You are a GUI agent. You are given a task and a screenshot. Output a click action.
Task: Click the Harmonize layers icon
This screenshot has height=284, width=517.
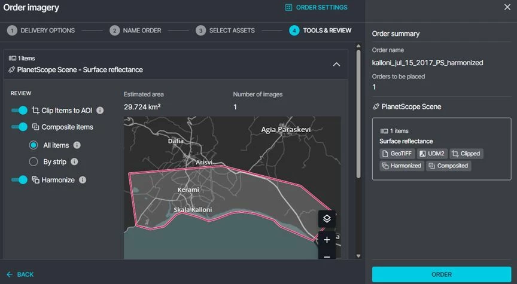[x=35, y=180]
